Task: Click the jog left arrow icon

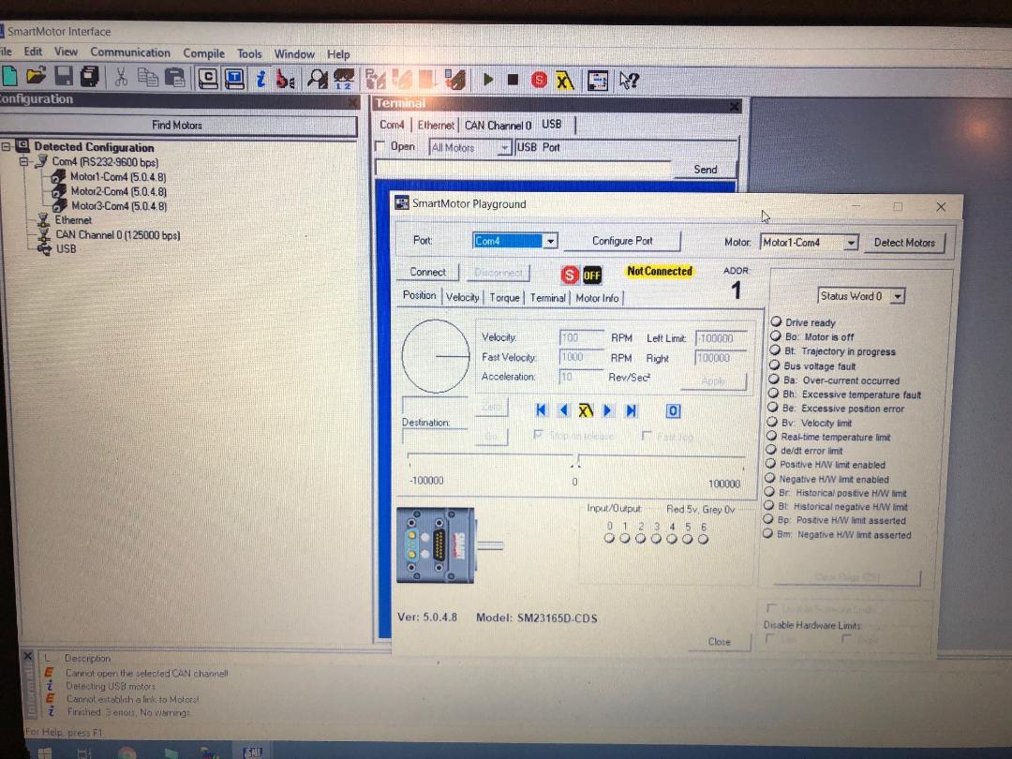Action: pyautogui.click(x=563, y=409)
